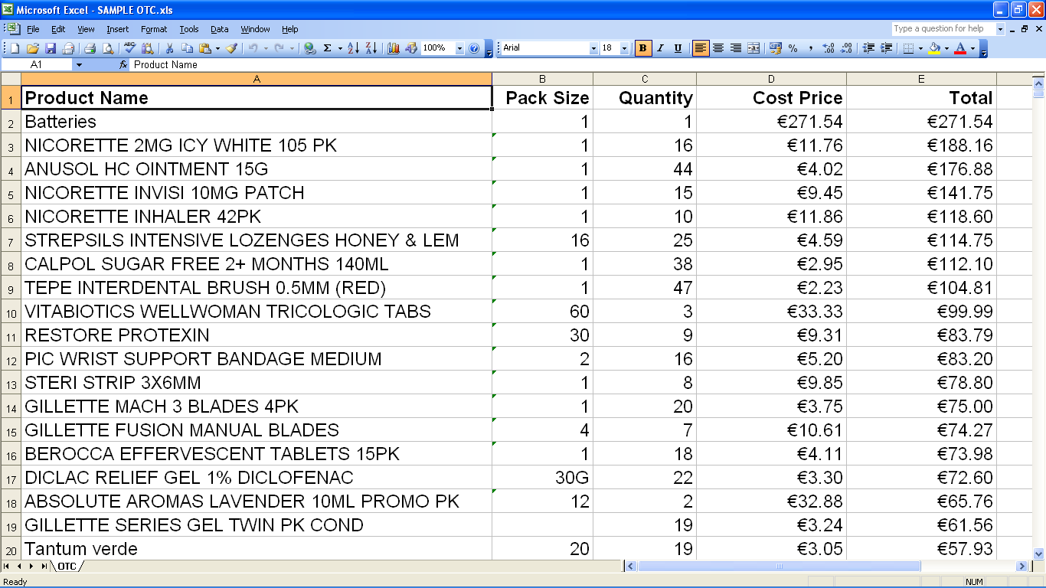Viewport: 1046px width, 588px height.
Task: Click the 'Type a question for help' box
Action: coord(943,29)
